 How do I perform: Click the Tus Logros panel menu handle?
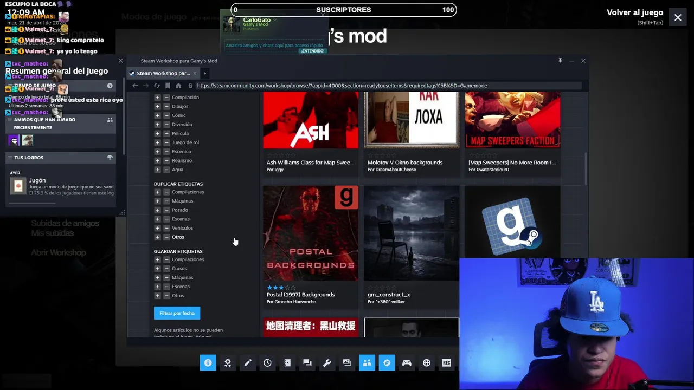pyautogui.click(x=10, y=158)
